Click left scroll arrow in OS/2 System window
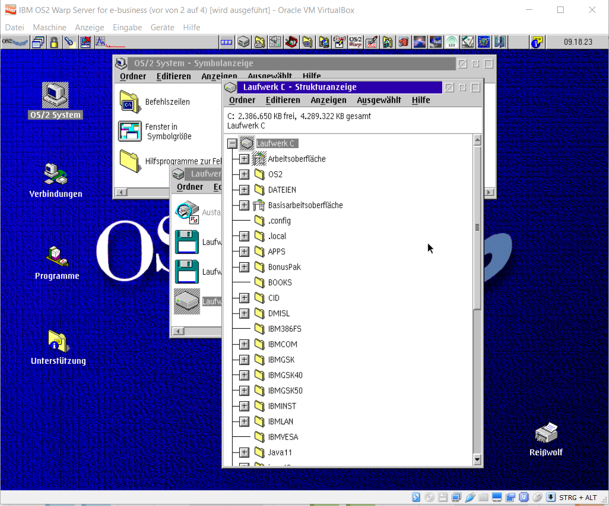The width and height of the screenshot is (609, 506). click(121, 192)
